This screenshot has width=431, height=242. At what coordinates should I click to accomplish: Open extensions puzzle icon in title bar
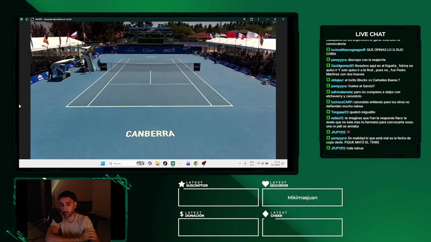pyautogui.click(x=252, y=19)
